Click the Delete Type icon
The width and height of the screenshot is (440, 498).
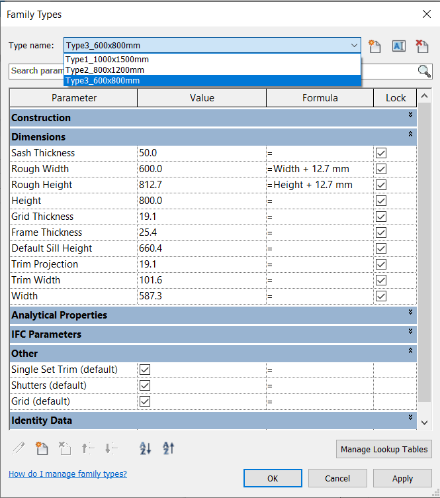click(421, 46)
